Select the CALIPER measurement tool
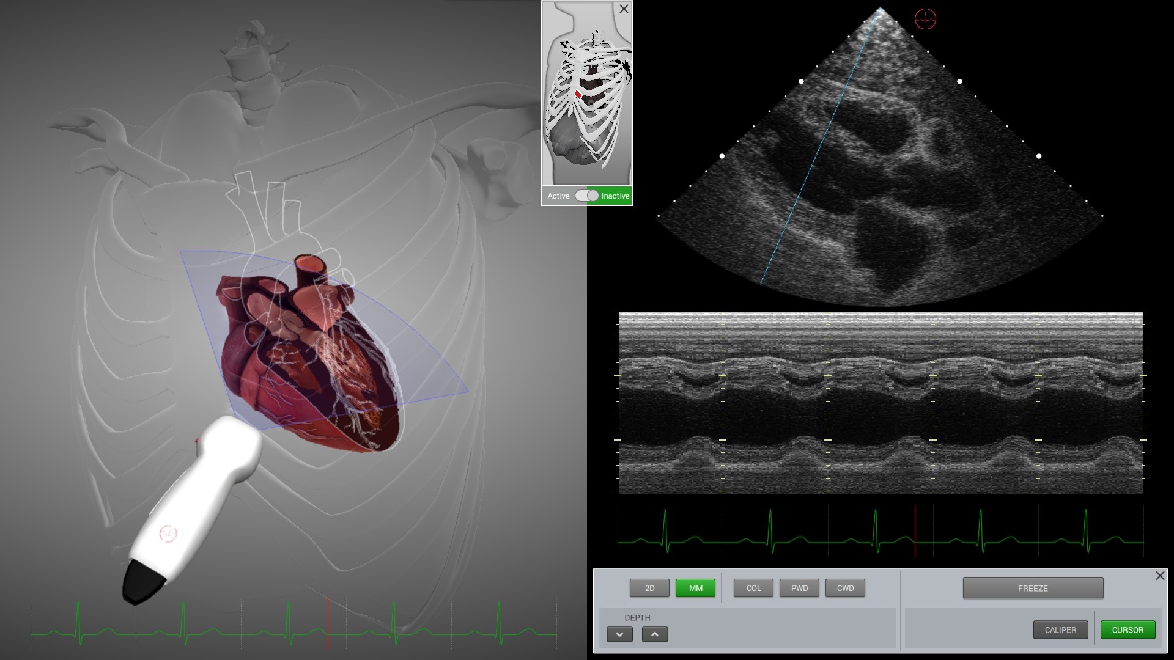Screen dimensions: 1174x660 [x=1060, y=629]
